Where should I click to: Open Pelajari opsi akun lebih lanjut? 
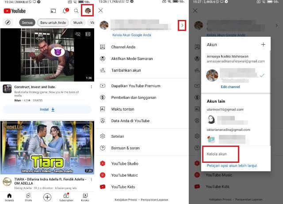[232, 166]
